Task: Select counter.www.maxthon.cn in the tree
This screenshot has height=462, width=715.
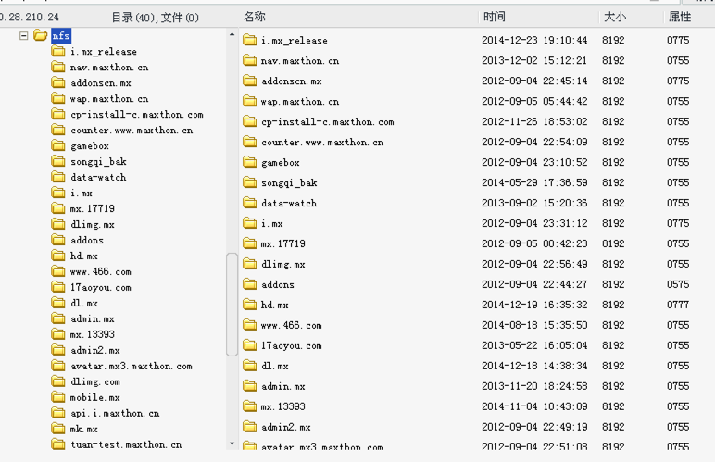Action: pyautogui.click(x=132, y=131)
